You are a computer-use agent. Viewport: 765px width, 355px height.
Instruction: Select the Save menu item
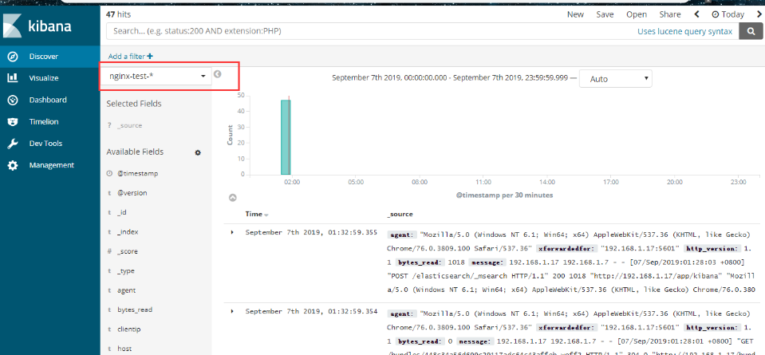click(605, 14)
